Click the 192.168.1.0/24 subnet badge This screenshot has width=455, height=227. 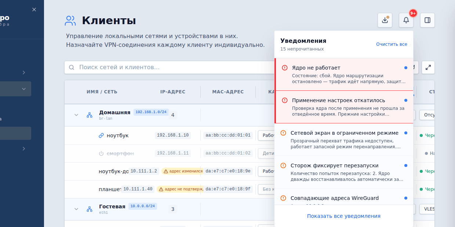pyautogui.click(x=151, y=112)
